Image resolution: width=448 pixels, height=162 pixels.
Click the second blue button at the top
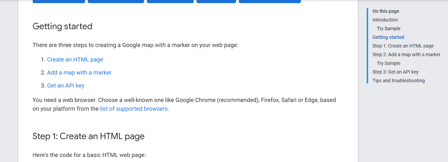pyautogui.click(x=116, y=1)
